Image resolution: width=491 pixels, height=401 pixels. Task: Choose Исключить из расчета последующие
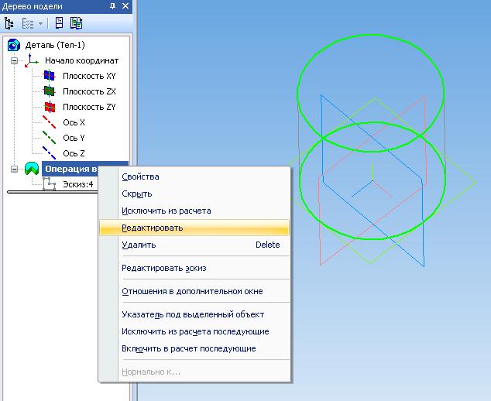click(x=194, y=331)
